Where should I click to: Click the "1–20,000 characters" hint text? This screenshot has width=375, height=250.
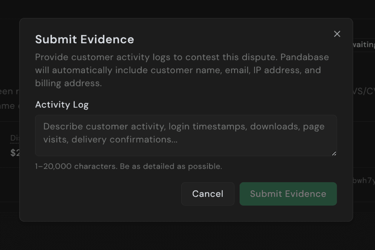[x=128, y=166]
